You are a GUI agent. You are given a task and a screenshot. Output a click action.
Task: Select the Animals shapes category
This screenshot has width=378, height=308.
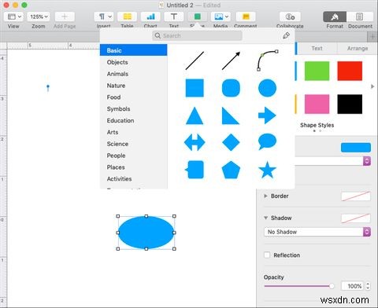pyautogui.click(x=133, y=74)
